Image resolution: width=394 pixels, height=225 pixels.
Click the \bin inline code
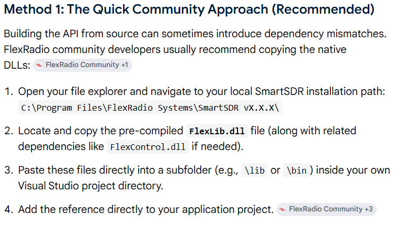[296, 170]
